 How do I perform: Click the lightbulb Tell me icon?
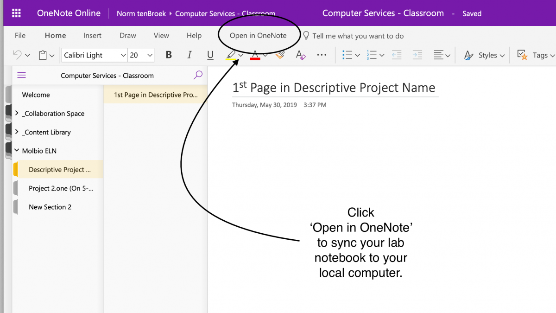coord(306,36)
